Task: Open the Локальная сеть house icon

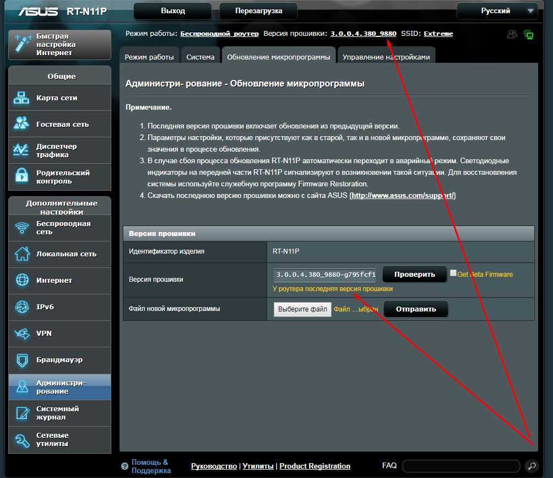Action: [x=22, y=254]
